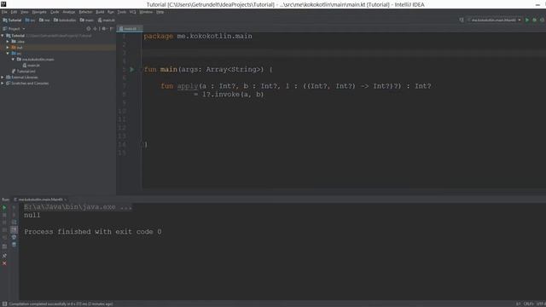Click the Debug button in top toolbar

[535, 20]
